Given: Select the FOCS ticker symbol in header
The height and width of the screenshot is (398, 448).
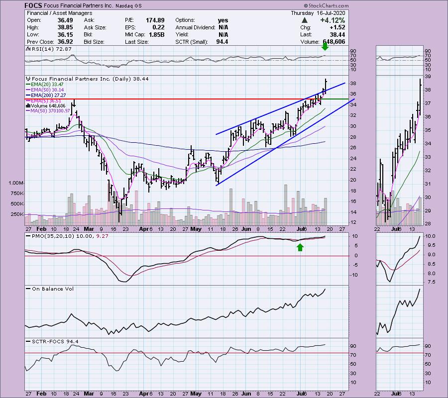Looking at the screenshot, I should click(x=33, y=5).
